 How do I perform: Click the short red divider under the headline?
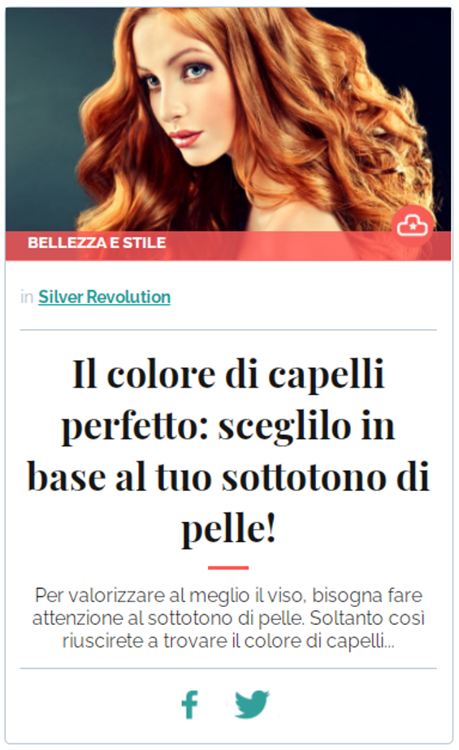point(228,568)
